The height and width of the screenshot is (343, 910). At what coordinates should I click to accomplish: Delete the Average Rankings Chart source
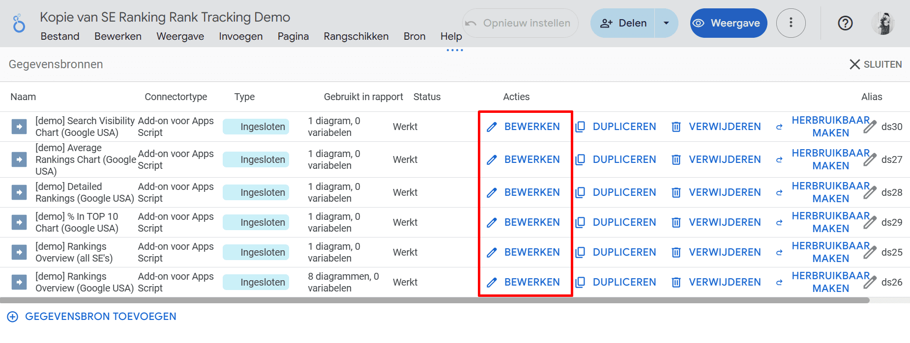[716, 159]
